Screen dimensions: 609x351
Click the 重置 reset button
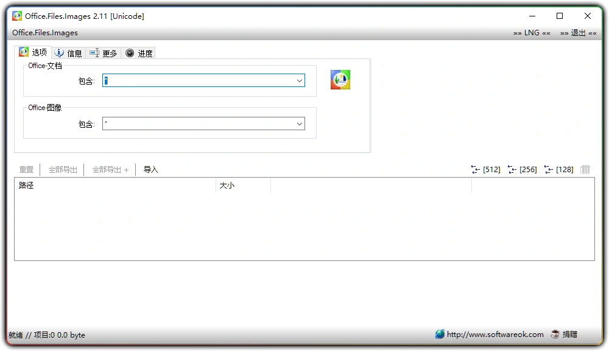[26, 170]
